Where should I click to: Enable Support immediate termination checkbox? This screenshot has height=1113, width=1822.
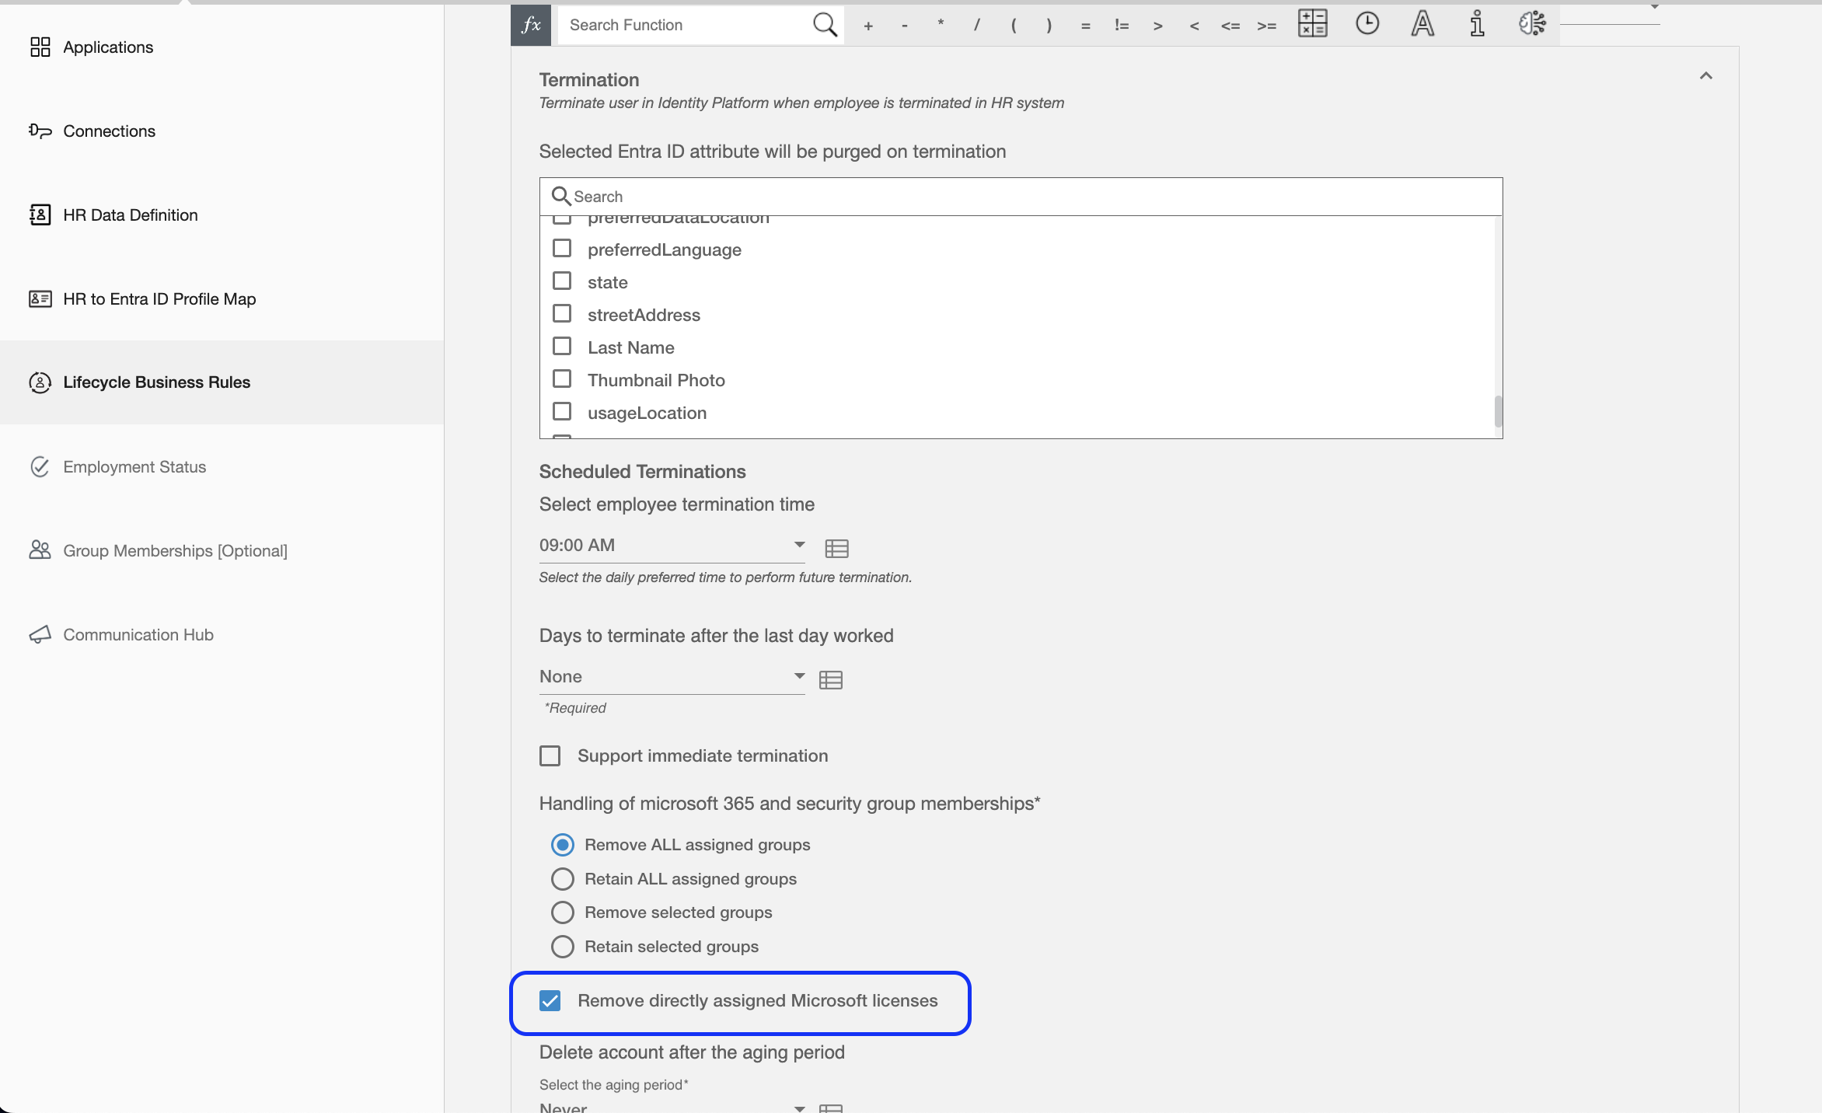click(x=550, y=755)
